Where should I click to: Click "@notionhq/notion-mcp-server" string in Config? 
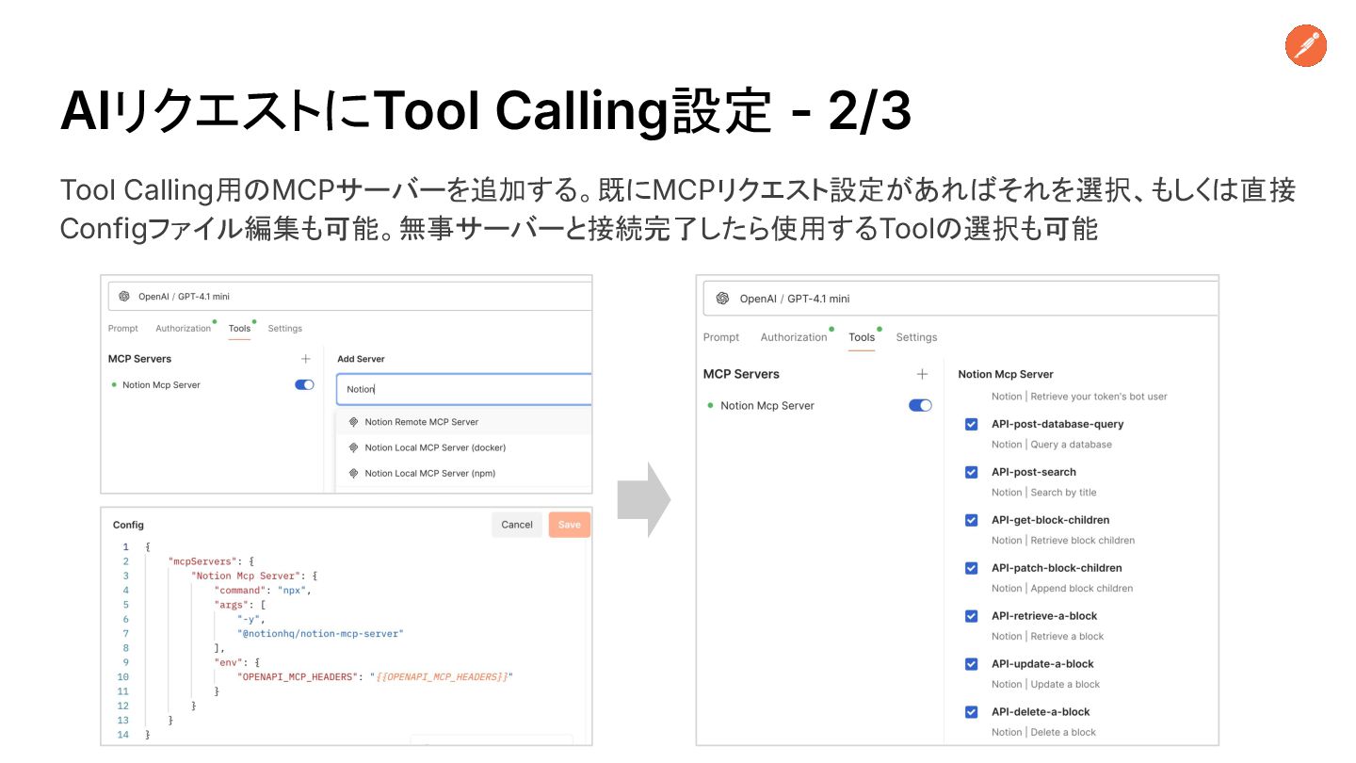(320, 634)
